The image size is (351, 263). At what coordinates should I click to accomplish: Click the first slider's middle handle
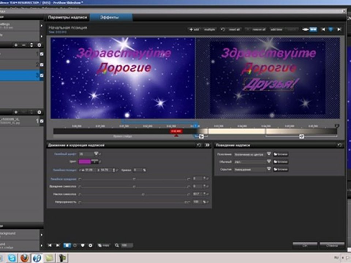coord(134,179)
